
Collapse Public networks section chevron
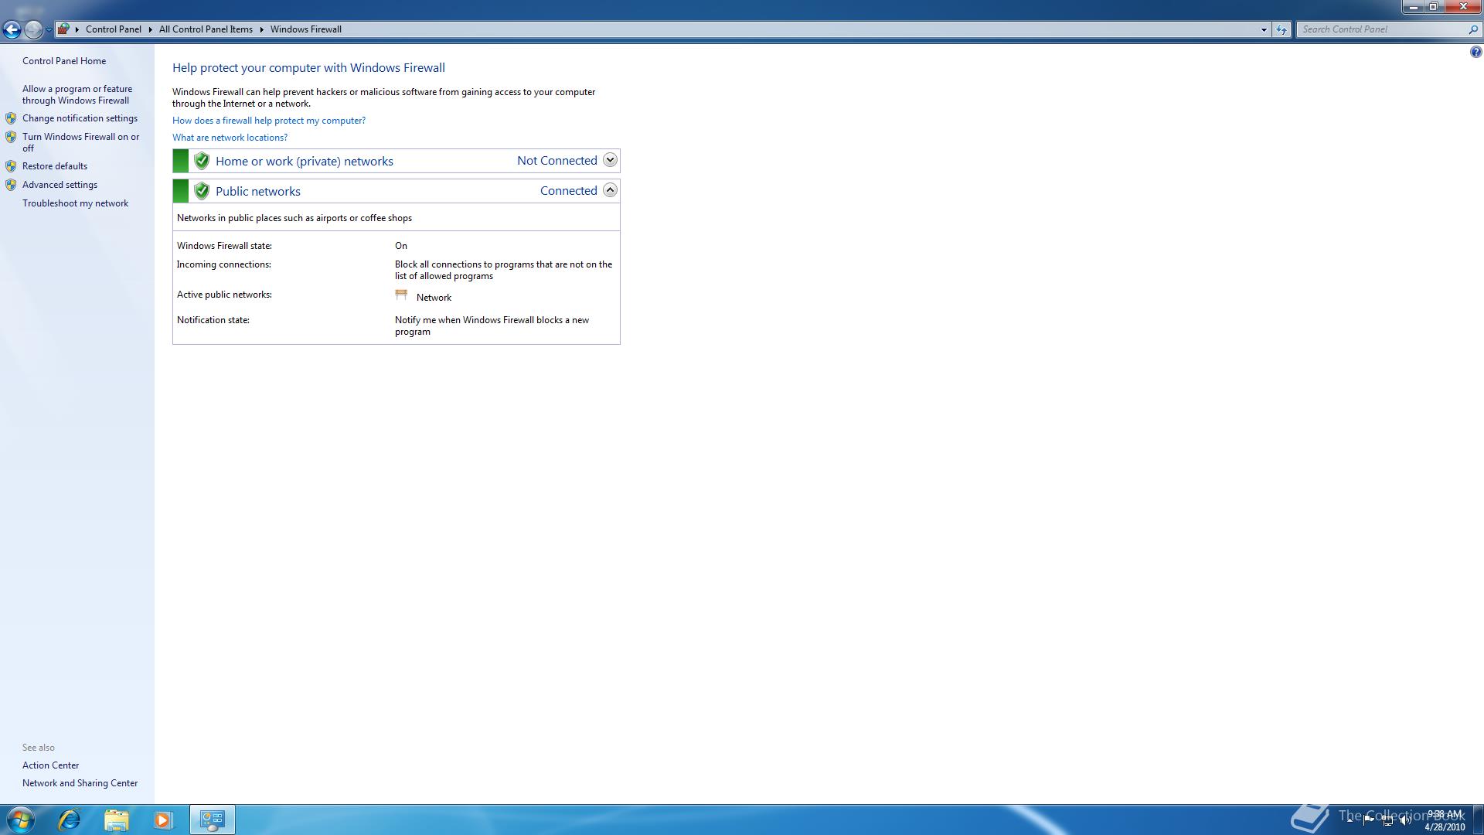point(610,190)
